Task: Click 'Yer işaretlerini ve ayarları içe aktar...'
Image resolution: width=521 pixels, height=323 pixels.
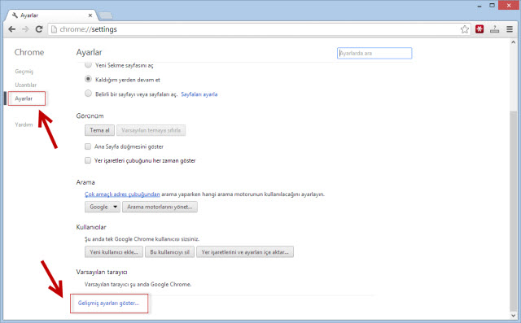Action: (245, 252)
